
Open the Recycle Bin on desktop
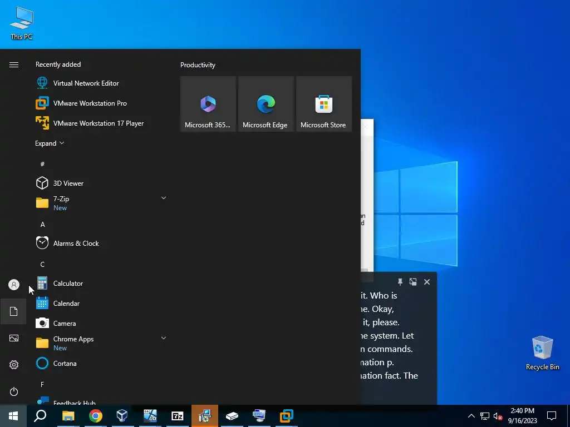[542, 353]
